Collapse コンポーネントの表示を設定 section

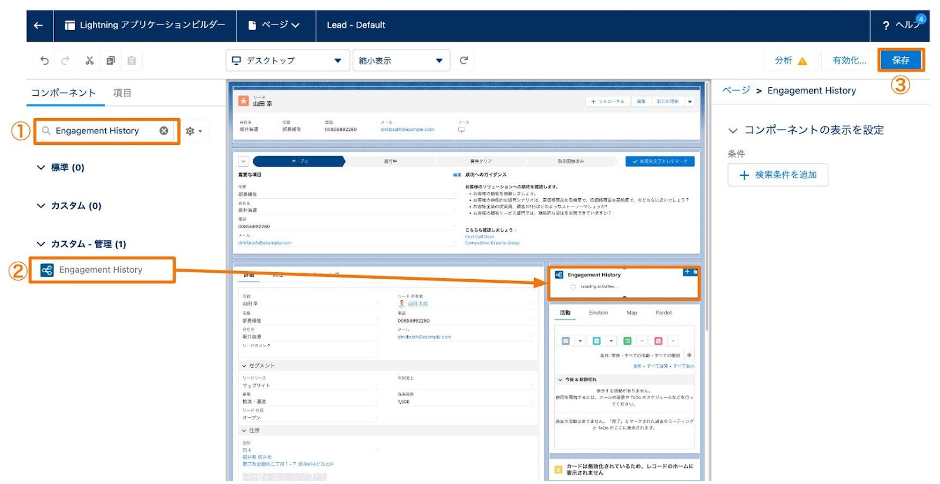(x=733, y=130)
